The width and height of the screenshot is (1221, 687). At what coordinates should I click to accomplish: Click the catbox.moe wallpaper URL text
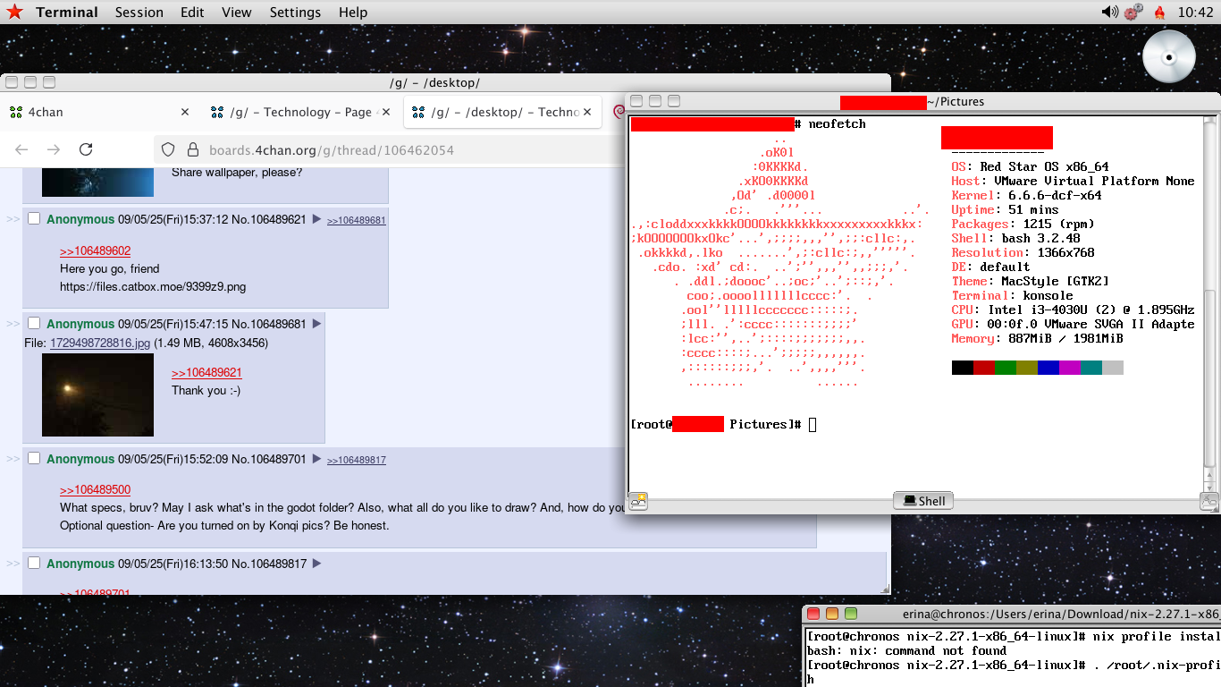pyautogui.click(x=153, y=287)
